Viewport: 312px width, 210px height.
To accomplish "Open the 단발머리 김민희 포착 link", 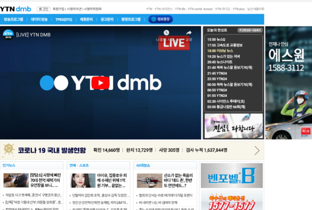I will click(100, 195).
